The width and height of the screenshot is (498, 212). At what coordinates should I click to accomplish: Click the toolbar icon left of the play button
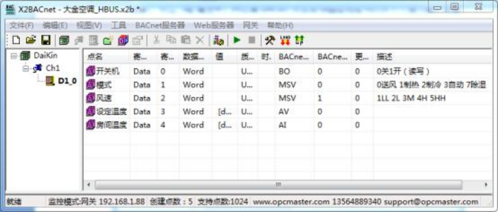pos(218,40)
